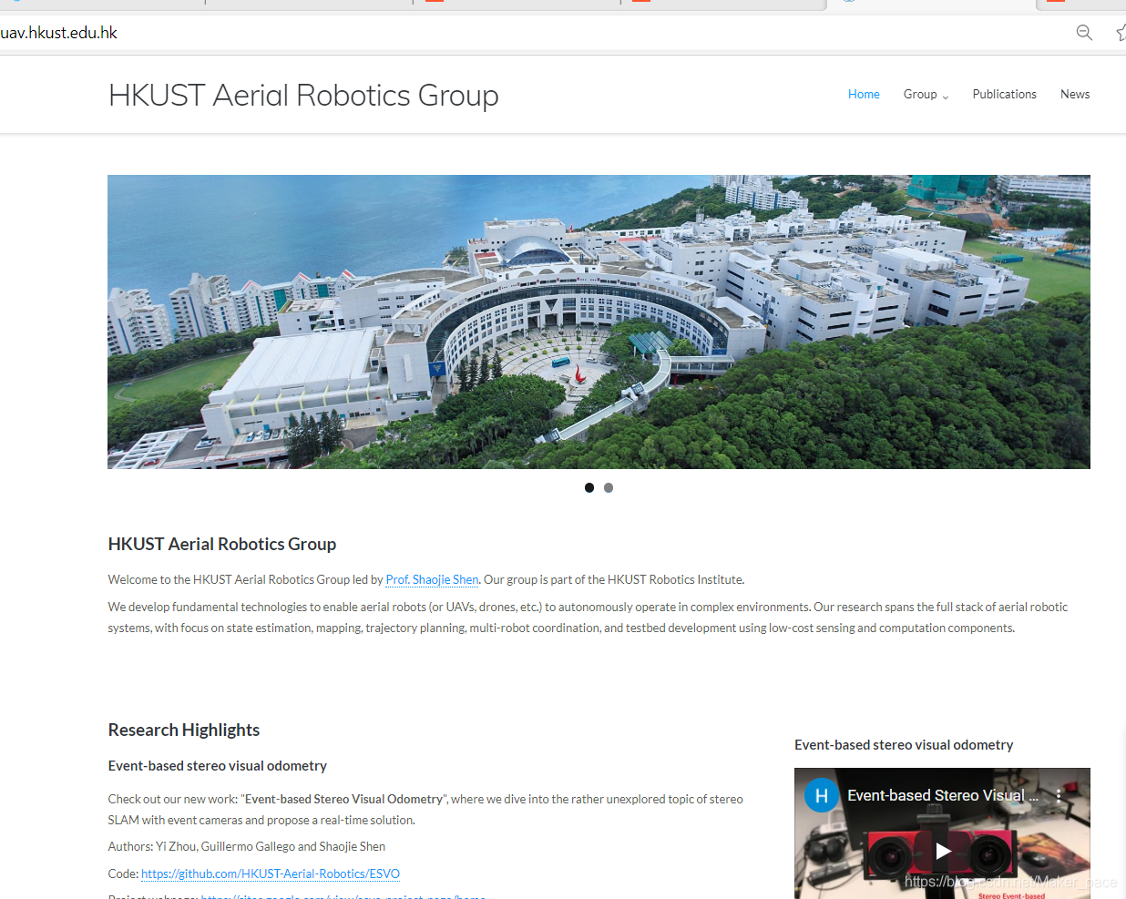Expand the Group navigation dropdown

coord(926,95)
